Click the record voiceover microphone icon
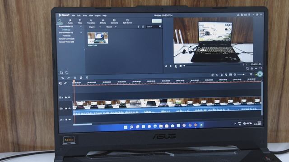Screen dimensions: 289x162 point(222,75)
